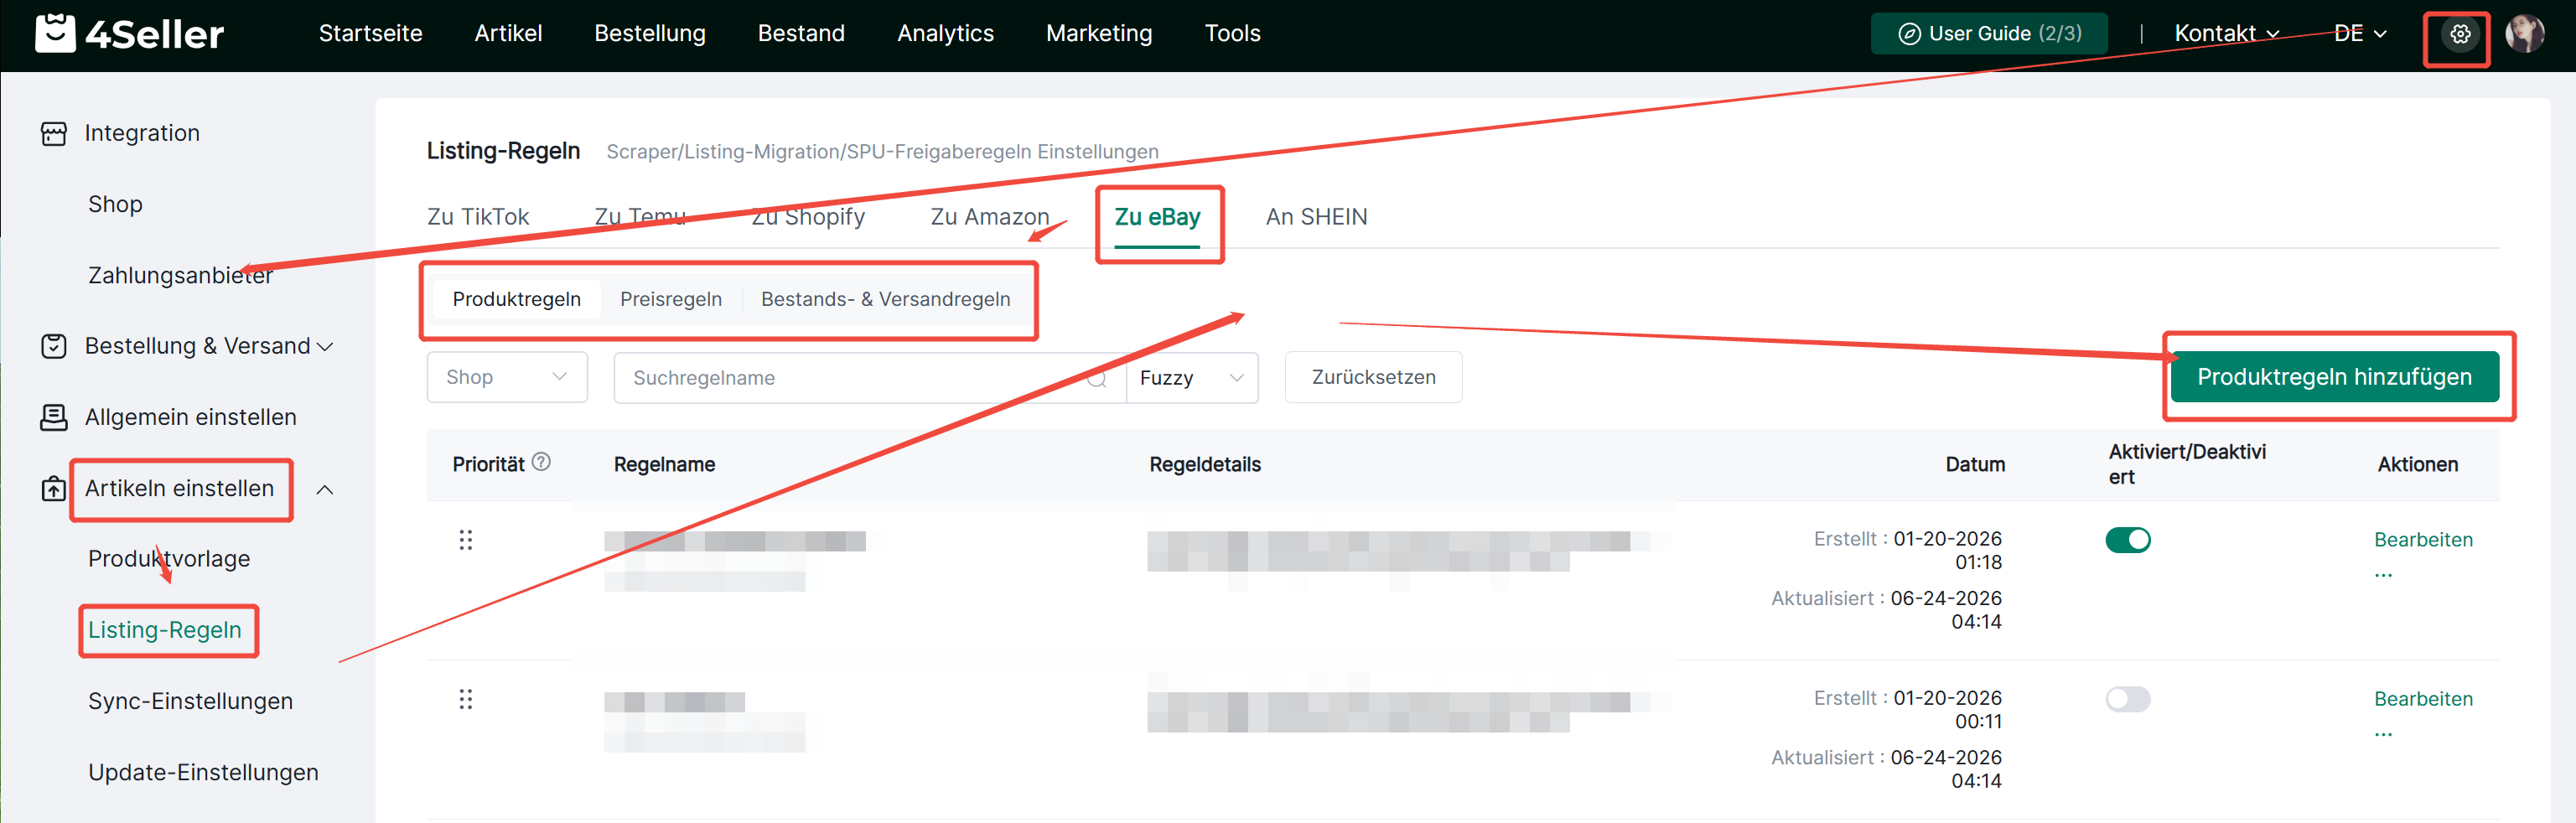
Task: Select Integration in the sidebar
Action: coord(142,133)
